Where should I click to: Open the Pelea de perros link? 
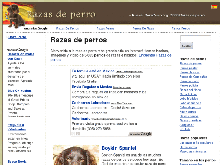(190, 107)
